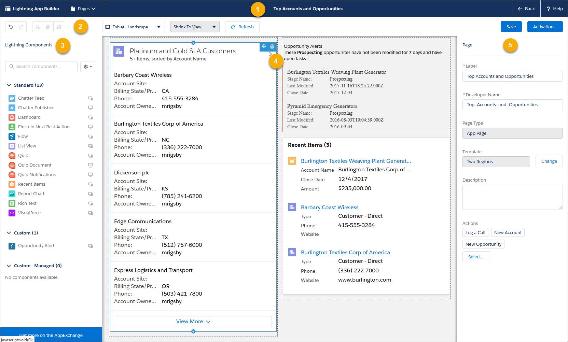
Task: Click the New Opportunity action
Action: pos(483,244)
